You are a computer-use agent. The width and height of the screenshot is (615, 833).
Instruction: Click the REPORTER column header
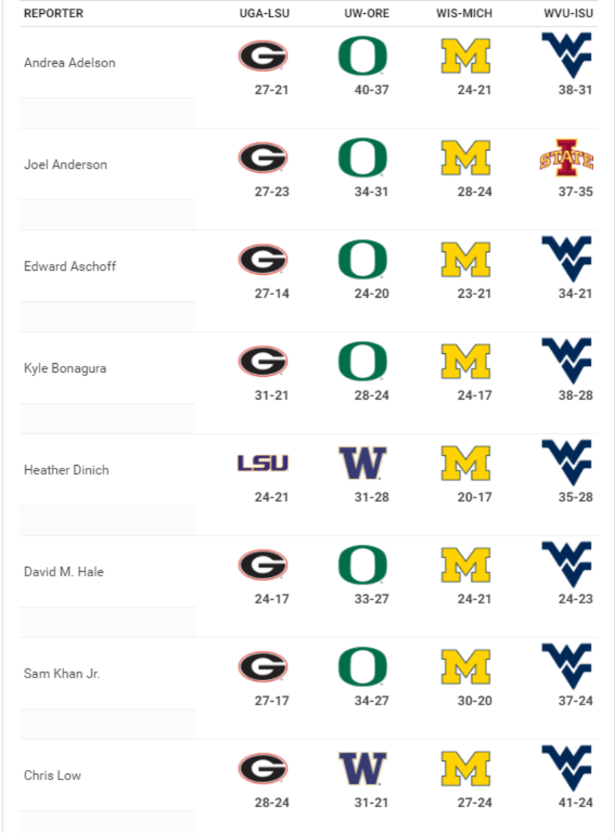54,14
